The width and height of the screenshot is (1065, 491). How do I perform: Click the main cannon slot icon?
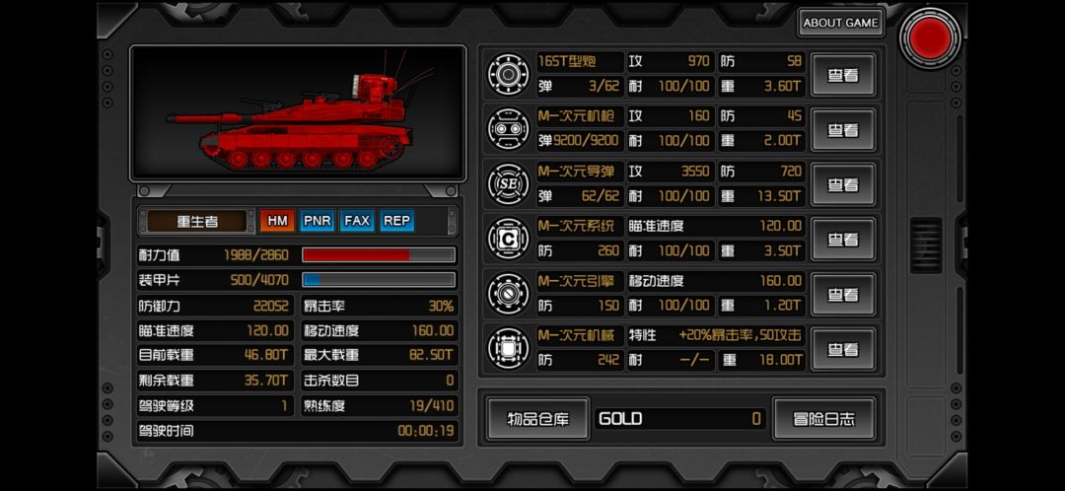tap(508, 74)
